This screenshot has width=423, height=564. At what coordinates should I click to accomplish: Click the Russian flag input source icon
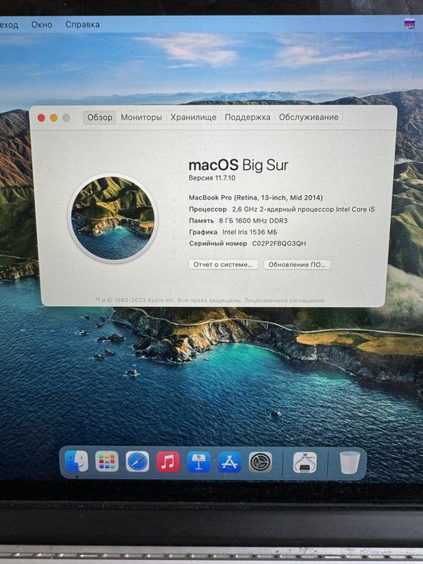[x=409, y=24]
